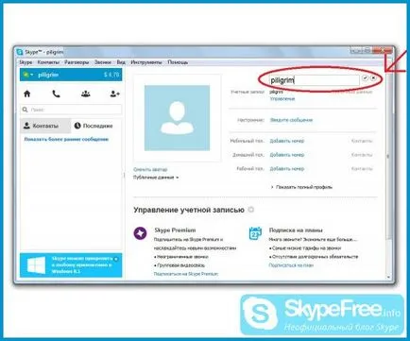Viewport: 410px width, 341px height.
Task: Open visibility dropdown for Мобильный тел.
Action: coord(362,141)
